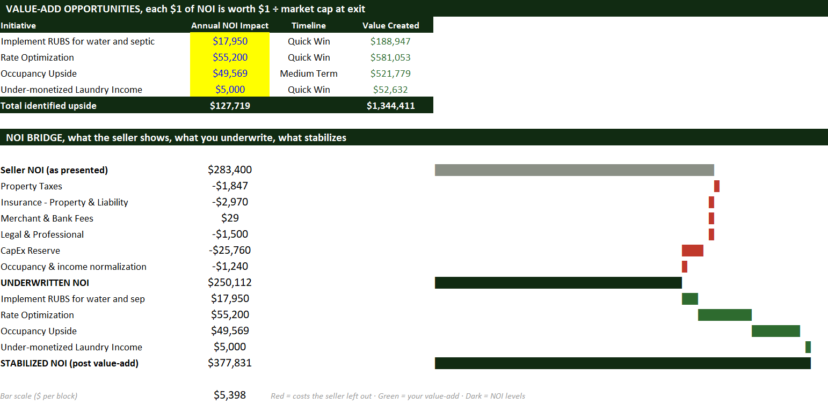Image resolution: width=828 pixels, height=404 pixels.
Task: Click Occupancy Upside label in the NOI bridge
Action: click(39, 331)
